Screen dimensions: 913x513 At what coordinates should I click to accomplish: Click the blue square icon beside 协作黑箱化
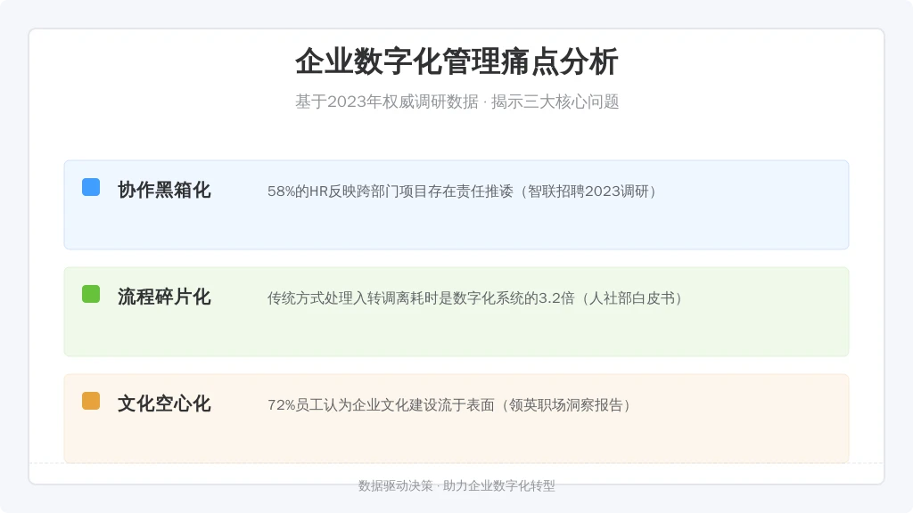point(91,187)
